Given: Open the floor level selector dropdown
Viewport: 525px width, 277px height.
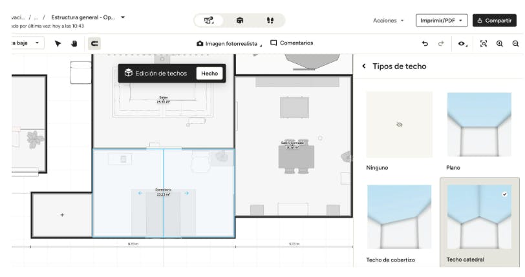Looking at the screenshot, I should 26,43.
